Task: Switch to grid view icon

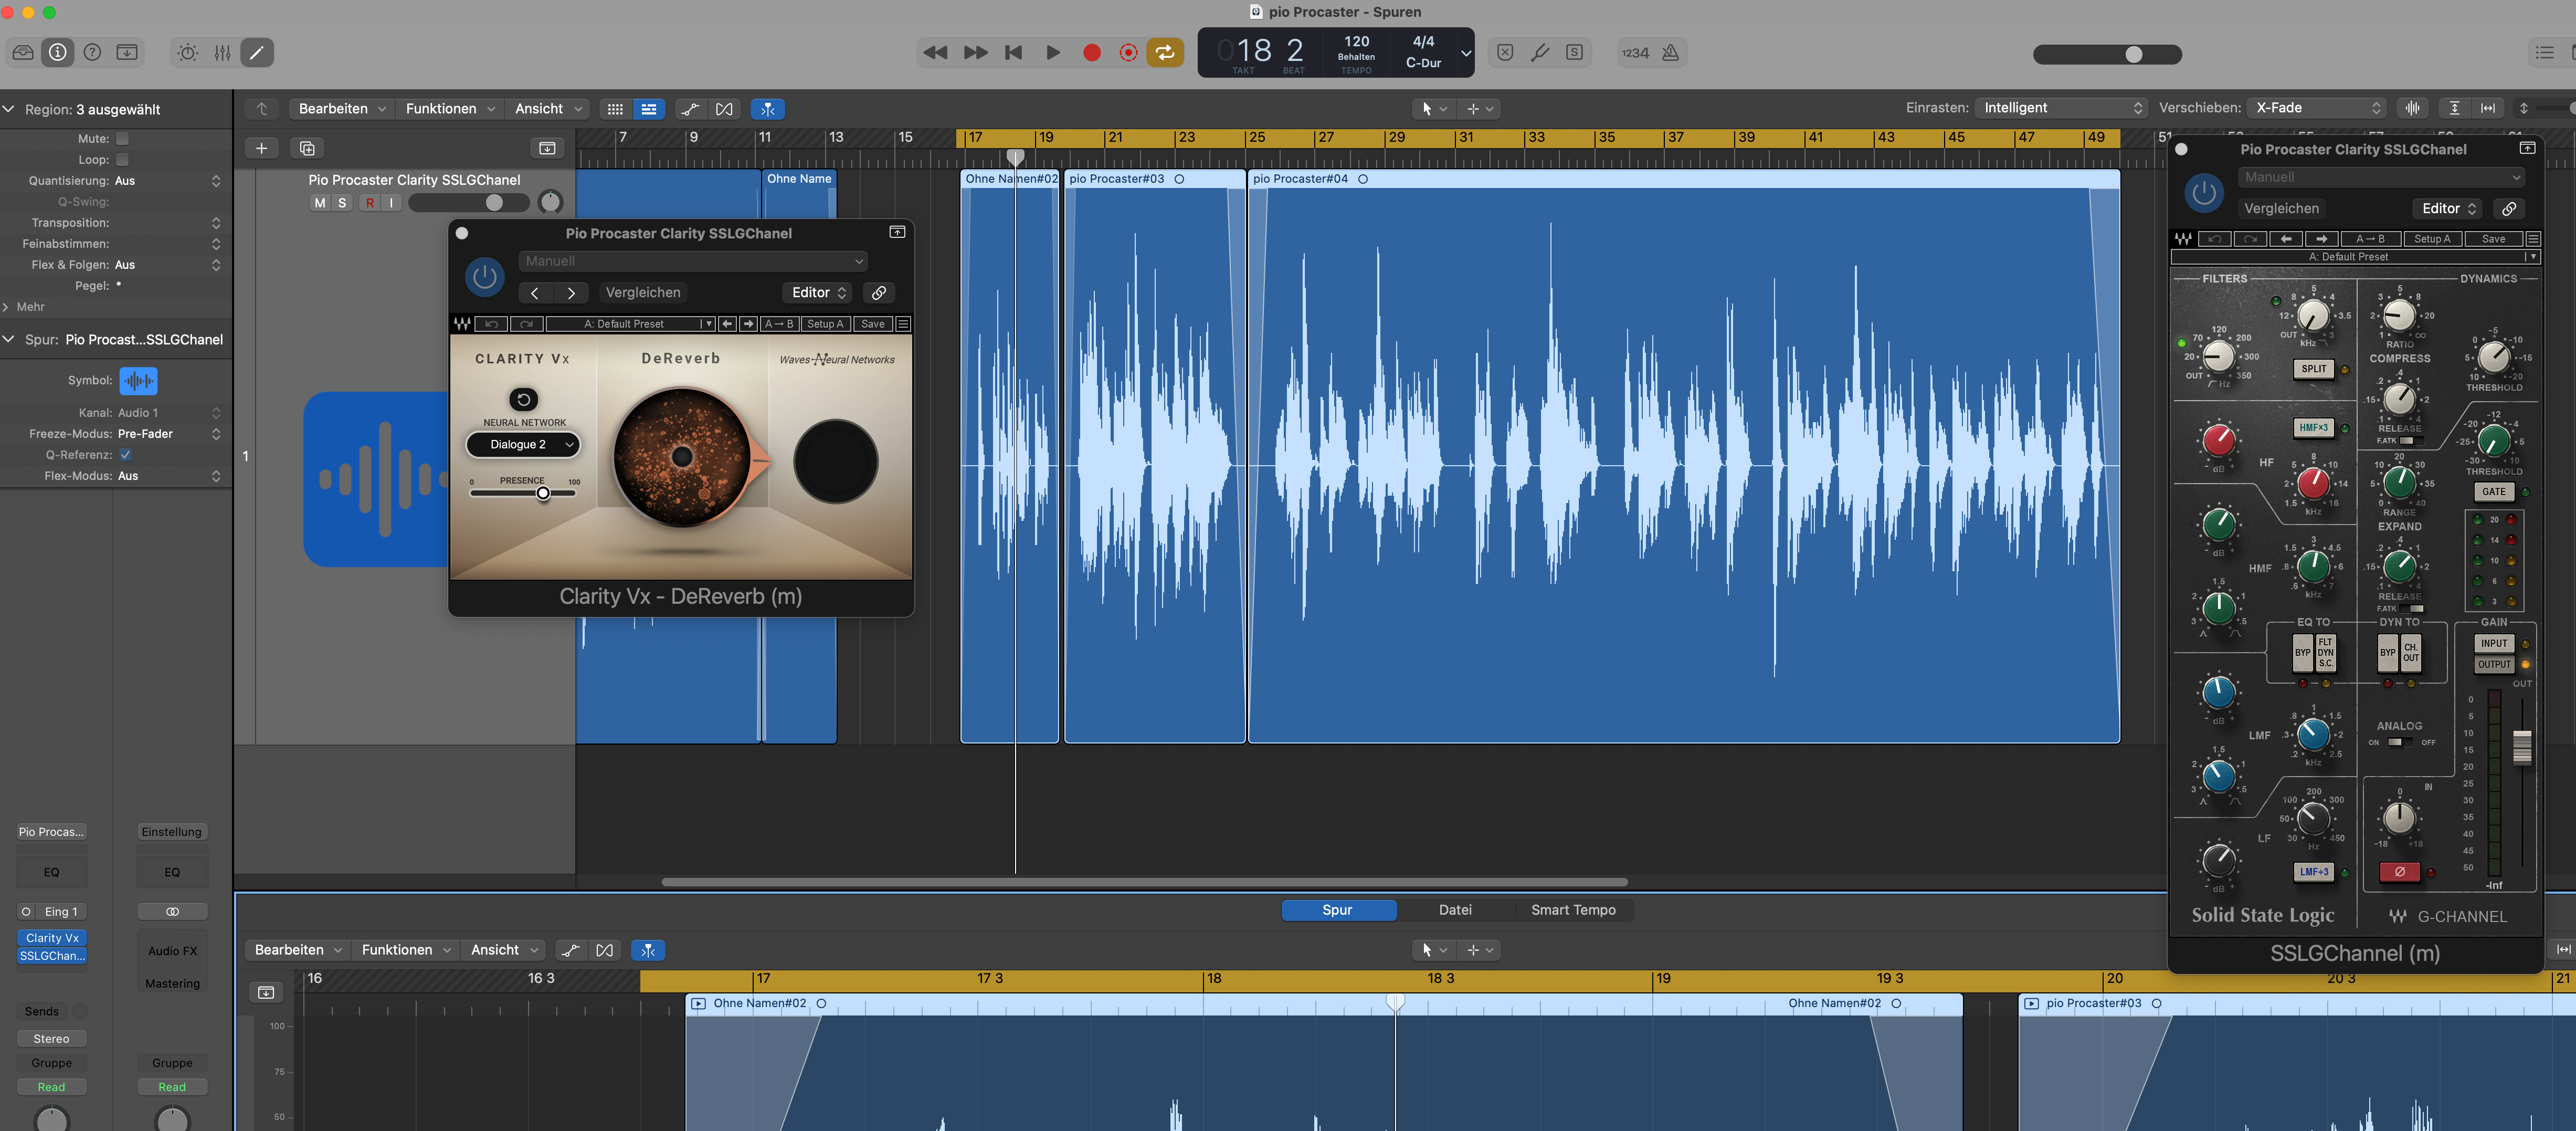Action: (615, 109)
